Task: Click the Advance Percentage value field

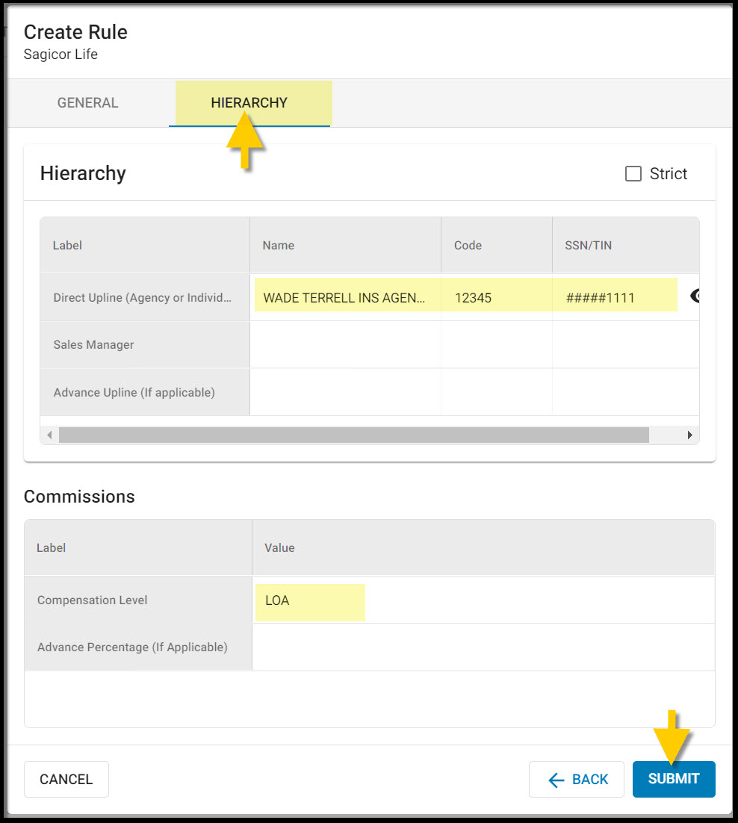Action: (483, 647)
